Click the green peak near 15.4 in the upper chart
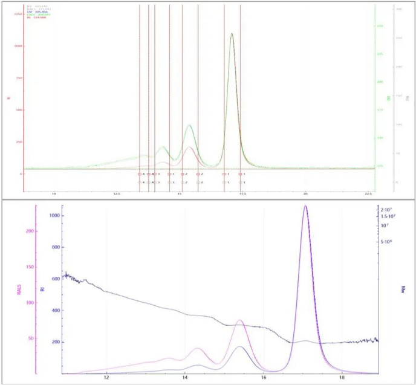 click(189, 126)
